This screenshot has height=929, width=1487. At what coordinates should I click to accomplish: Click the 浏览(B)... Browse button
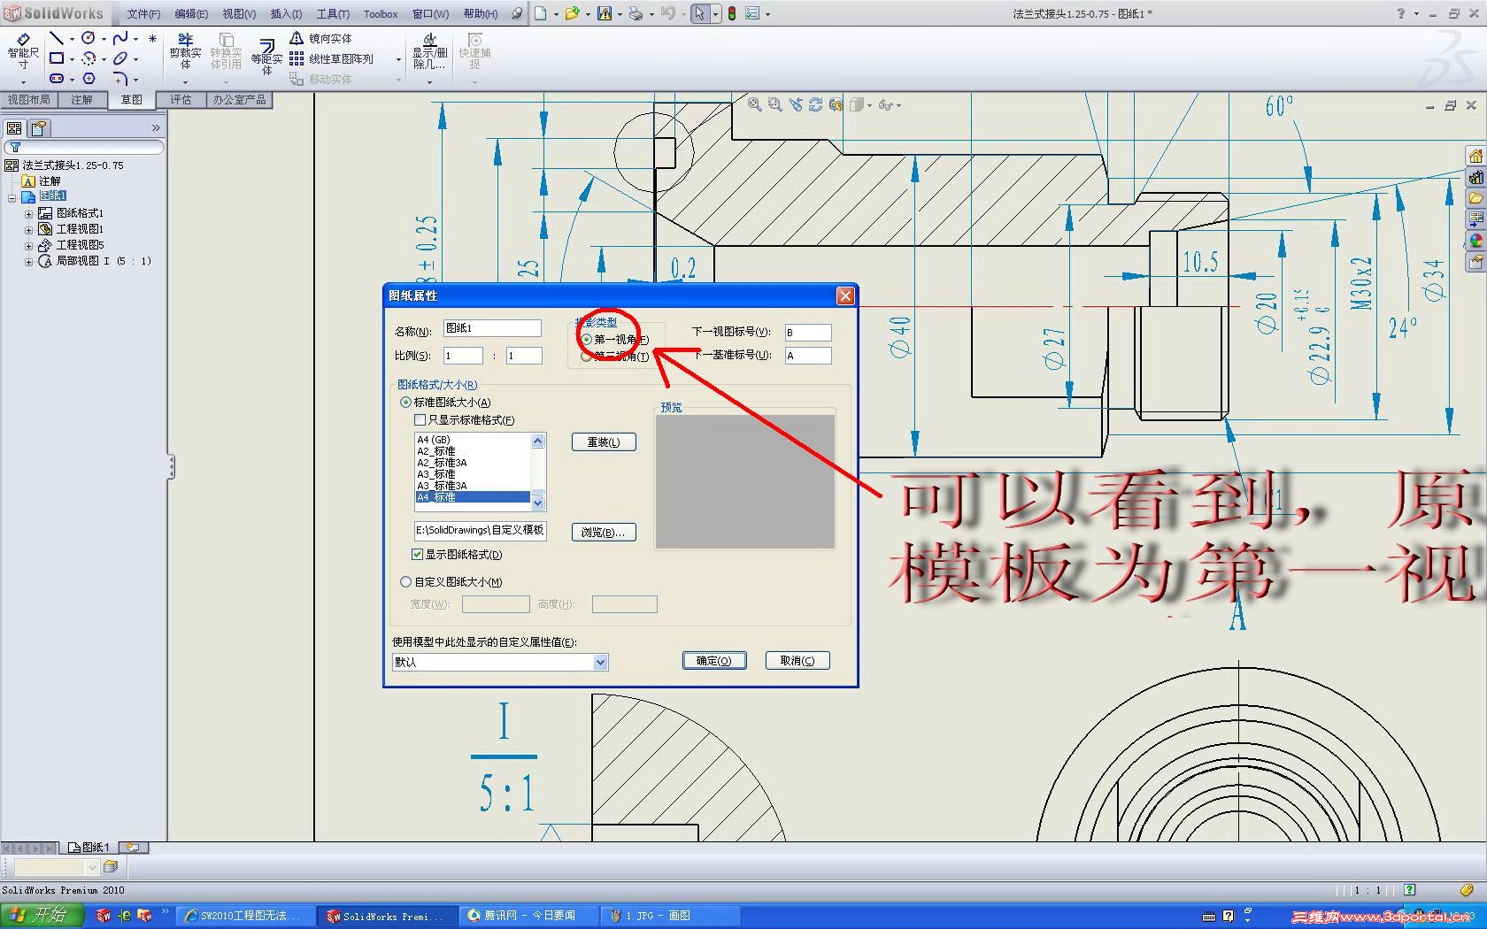point(604,533)
